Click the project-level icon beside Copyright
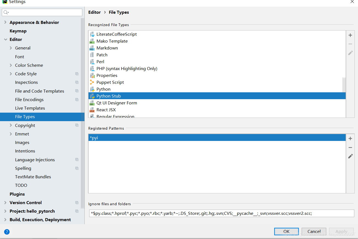This screenshot has height=239, width=358. 77,125
